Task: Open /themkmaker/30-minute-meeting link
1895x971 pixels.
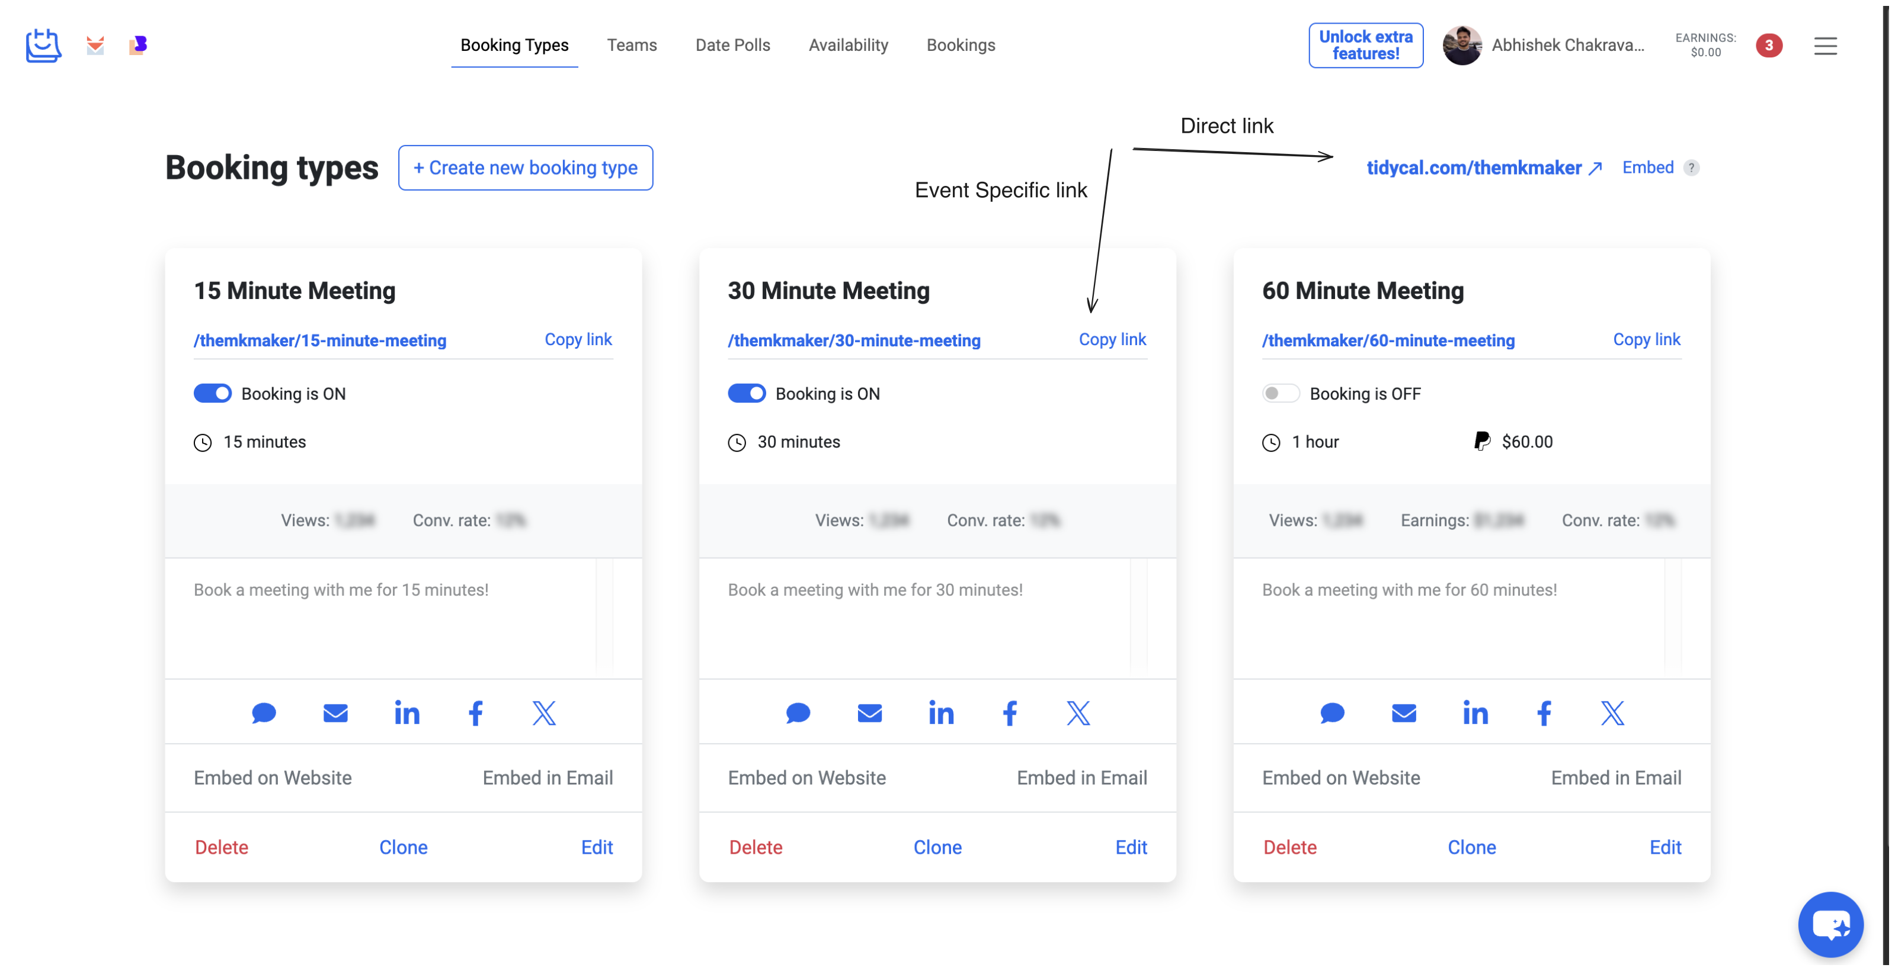Action: pyautogui.click(x=854, y=340)
